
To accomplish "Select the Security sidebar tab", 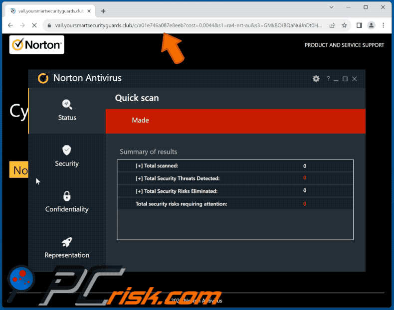I will [67, 156].
